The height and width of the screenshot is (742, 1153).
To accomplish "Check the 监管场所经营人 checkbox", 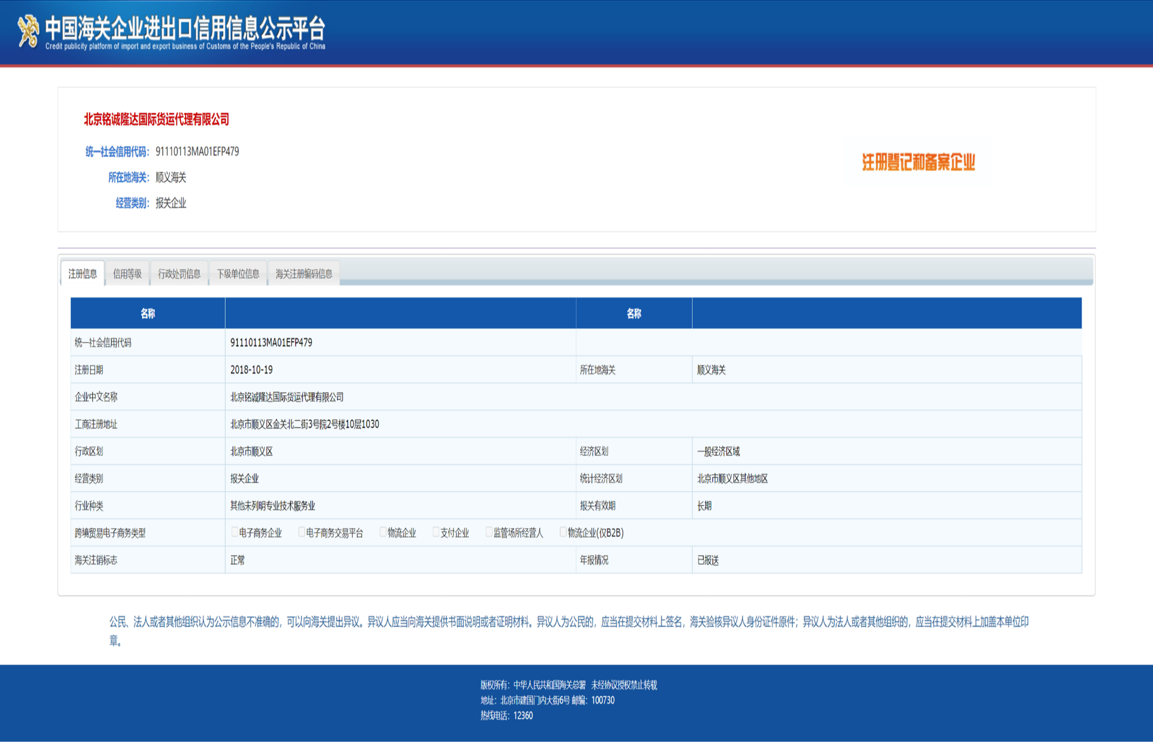I will coord(489,532).
